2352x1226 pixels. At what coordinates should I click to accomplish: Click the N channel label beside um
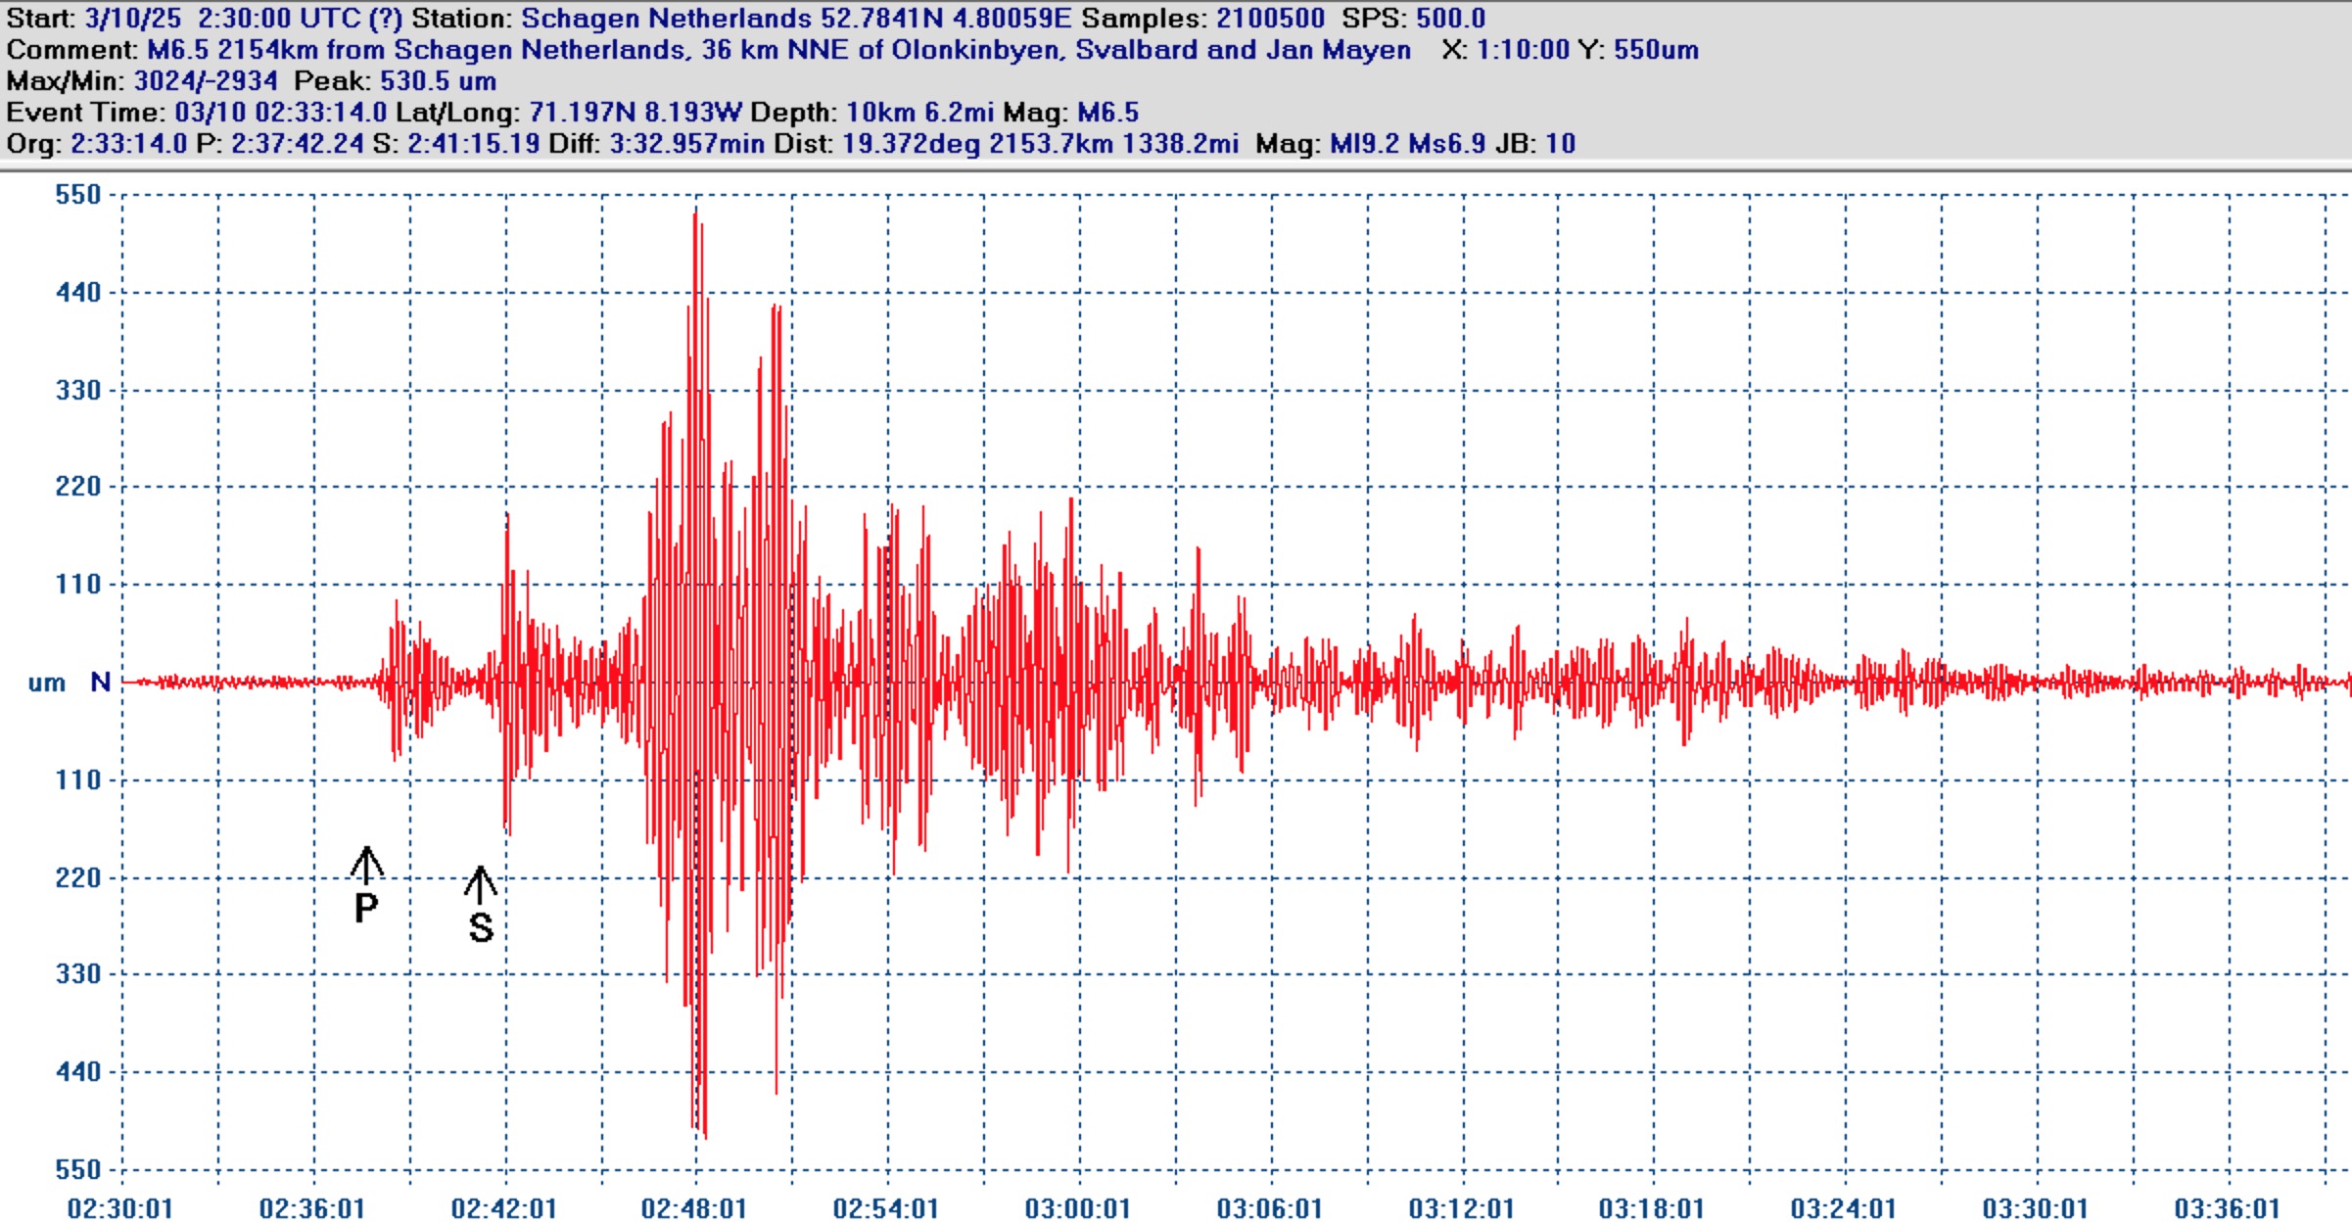(x=100, y=683)
